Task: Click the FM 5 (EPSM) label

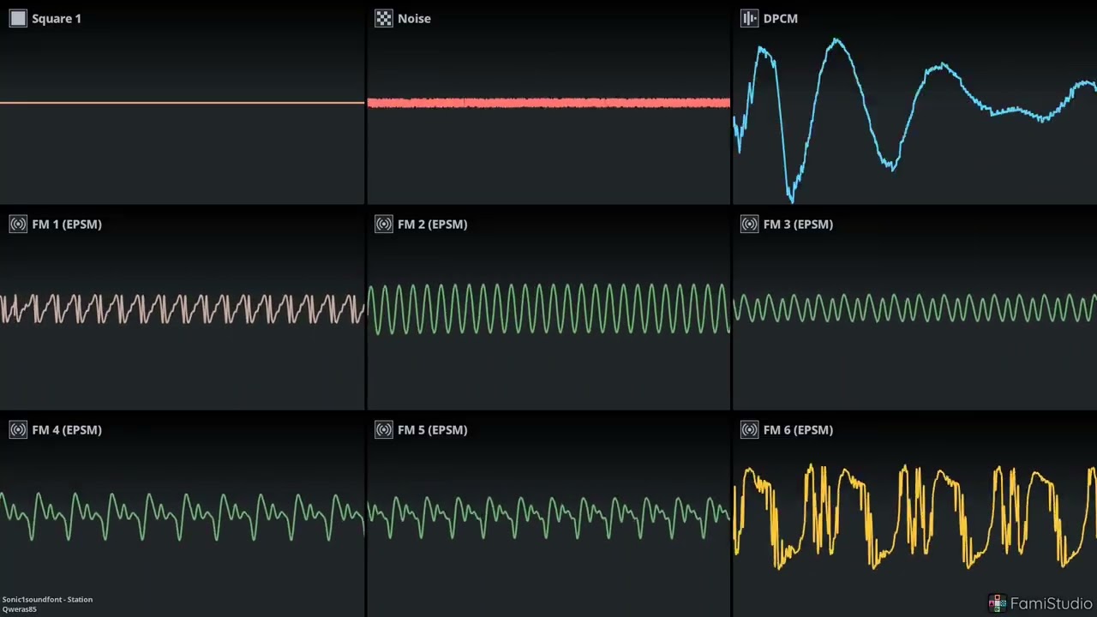Action: 433,429
